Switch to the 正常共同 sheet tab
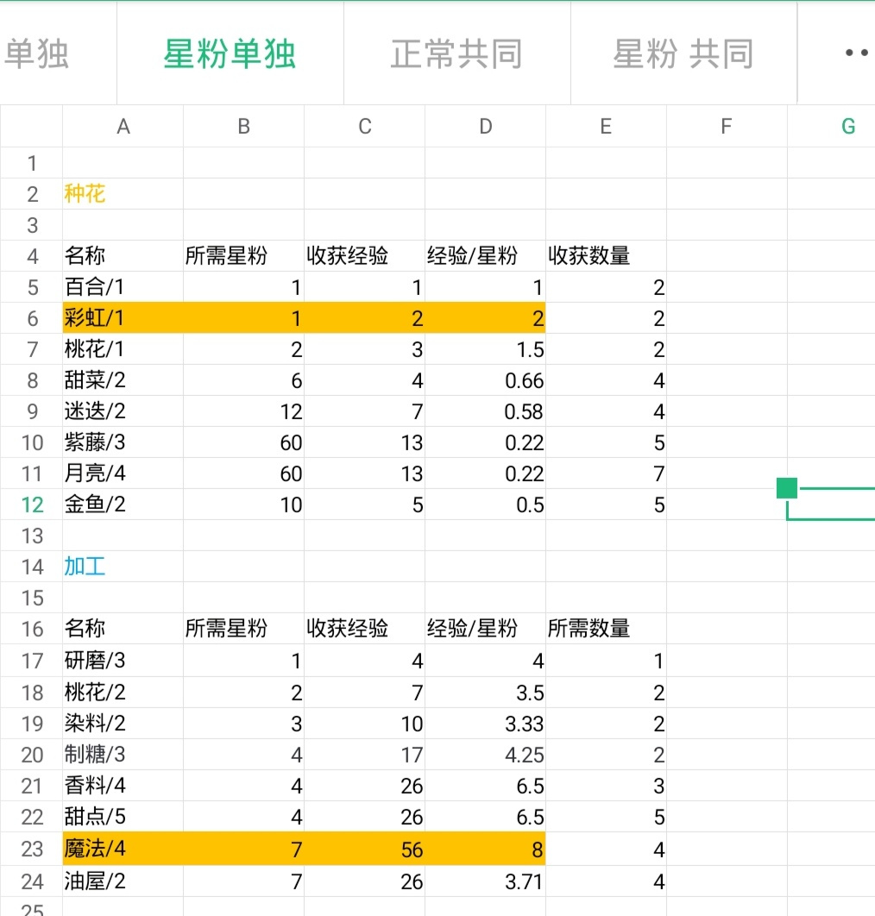Viewport: 875px width, 916px height. (x=456, y=53)
